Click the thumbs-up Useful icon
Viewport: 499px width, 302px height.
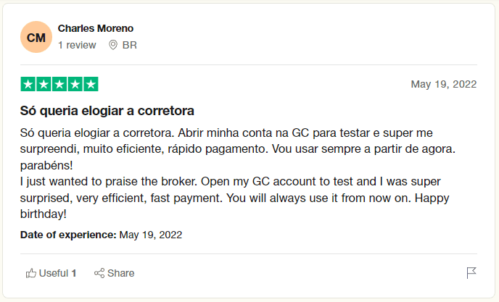point(31,273)
